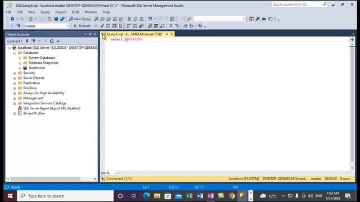Comment out the selected lines icon
The image size is (360, 202).
170,26
